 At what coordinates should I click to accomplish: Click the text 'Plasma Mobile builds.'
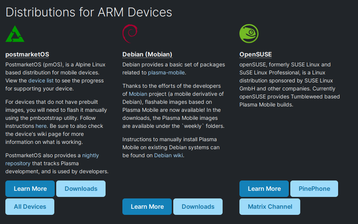pos(266,105)
